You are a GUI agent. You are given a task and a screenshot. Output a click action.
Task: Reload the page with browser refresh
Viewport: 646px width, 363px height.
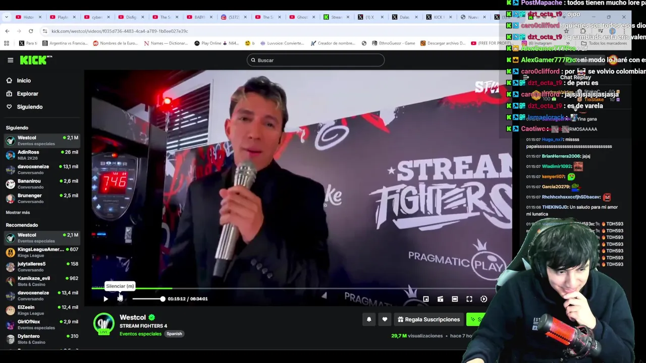pos(31,31)
